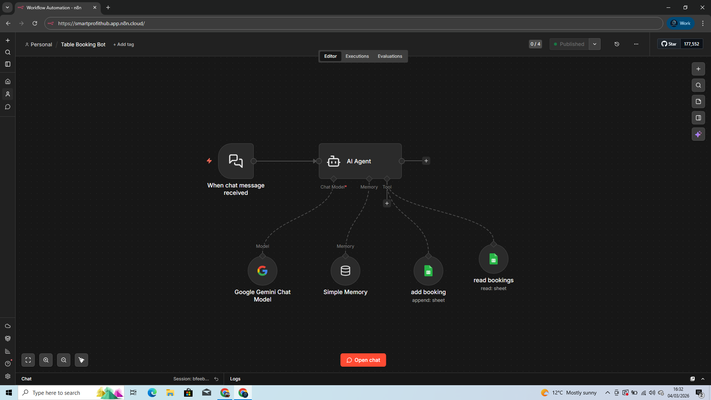This screenshot has height=400, width=711.
Task: Open workflow history icon
Action: [x=617, y=44]
